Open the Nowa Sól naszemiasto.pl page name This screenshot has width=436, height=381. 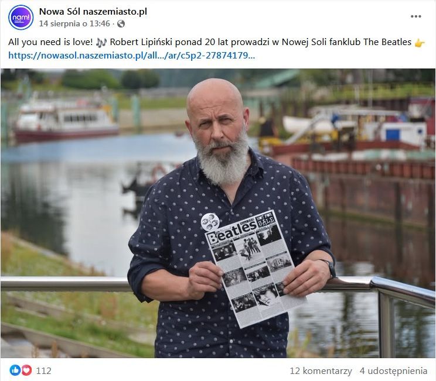click(93, 12)
